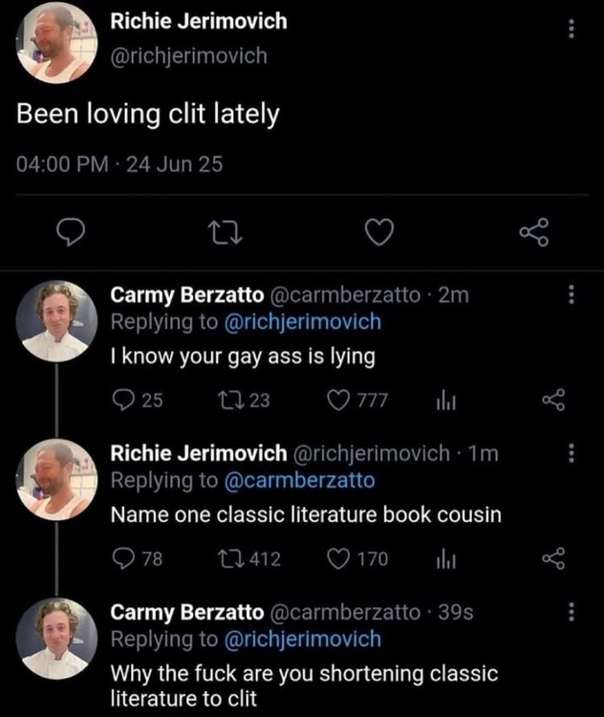Open more options on Carmy's first reply
The image size is (604, 717).
572,296
